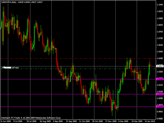
Task: Click the 29 Oct 2009 date label
Action: coord(97,121)
